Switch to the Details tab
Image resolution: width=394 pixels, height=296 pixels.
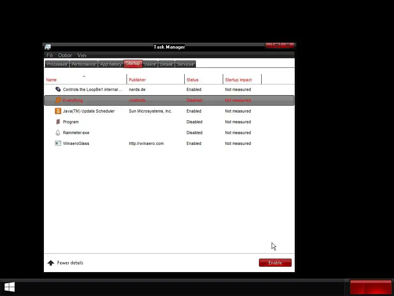click(x=166, y=64)
